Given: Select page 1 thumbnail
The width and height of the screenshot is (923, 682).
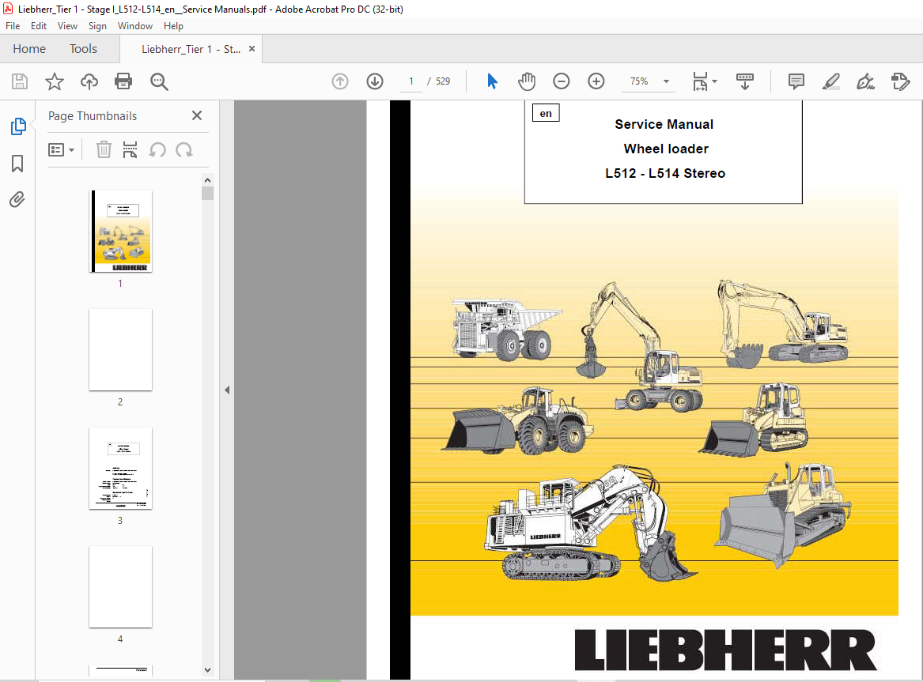Looking at the screenshot, I should (x=120, y=231).
